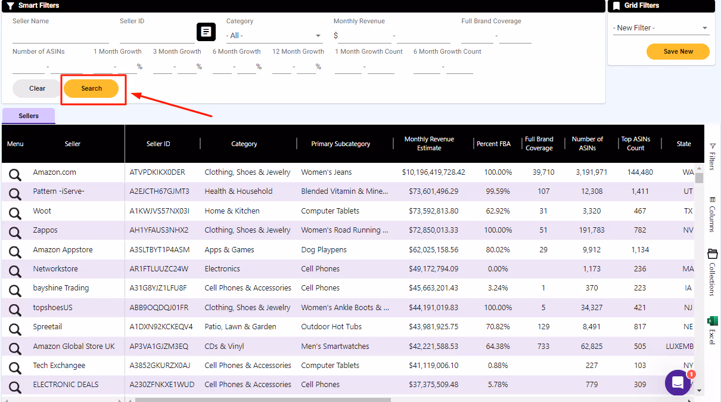Open magnifier menu for Amazon Global Store UK
Viewport: 721px width, 402px height.
tap(15, 348)
